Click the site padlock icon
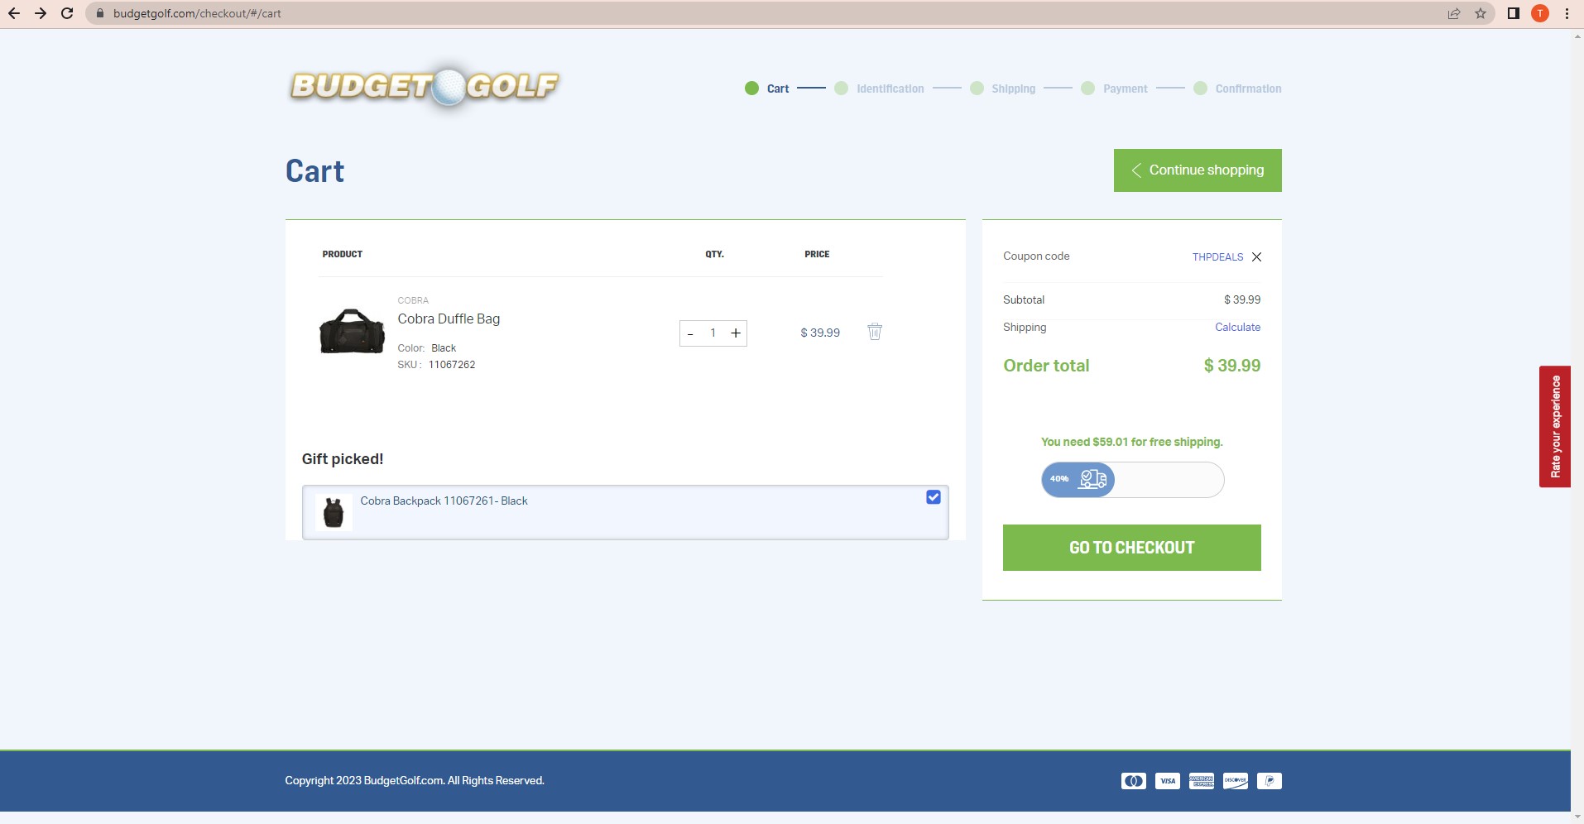This screenshot has height=824, width=1584. (100, 13)
